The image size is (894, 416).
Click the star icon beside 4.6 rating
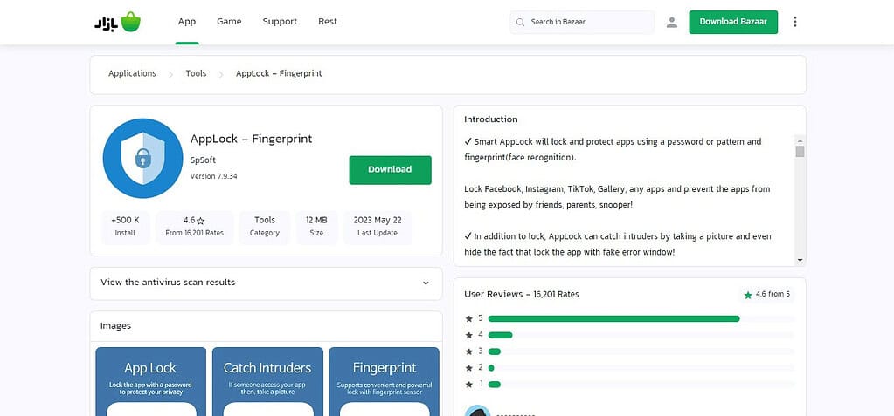(x=201, y=221)
